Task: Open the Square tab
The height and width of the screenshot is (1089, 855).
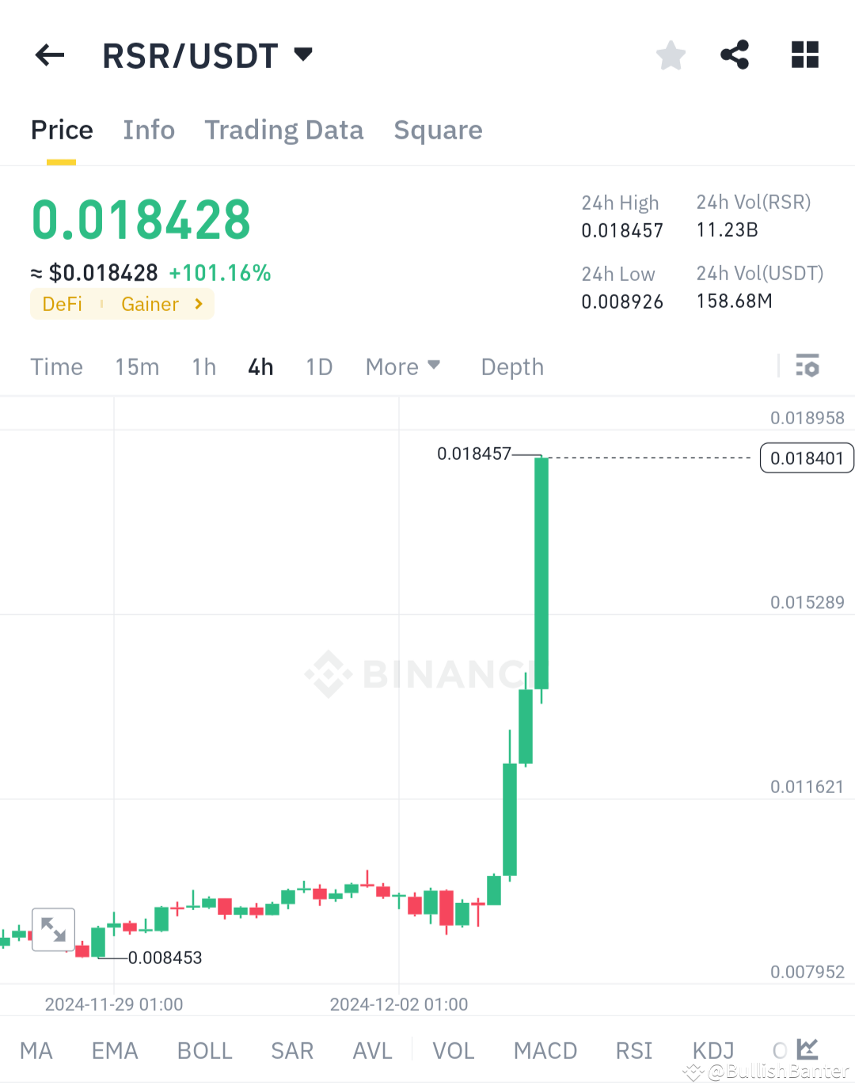Action: (438, 129)
